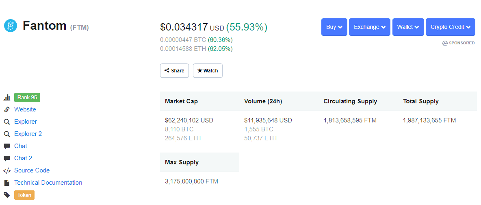
Task: Open the Technical Documentation link
Action: (48, 183)
